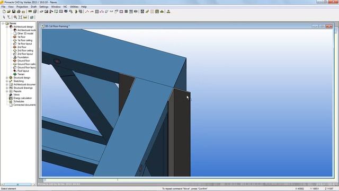Screen dimensions: 339x191
Task: Save the model with the floppy disk icon
Action: point(14,12)
